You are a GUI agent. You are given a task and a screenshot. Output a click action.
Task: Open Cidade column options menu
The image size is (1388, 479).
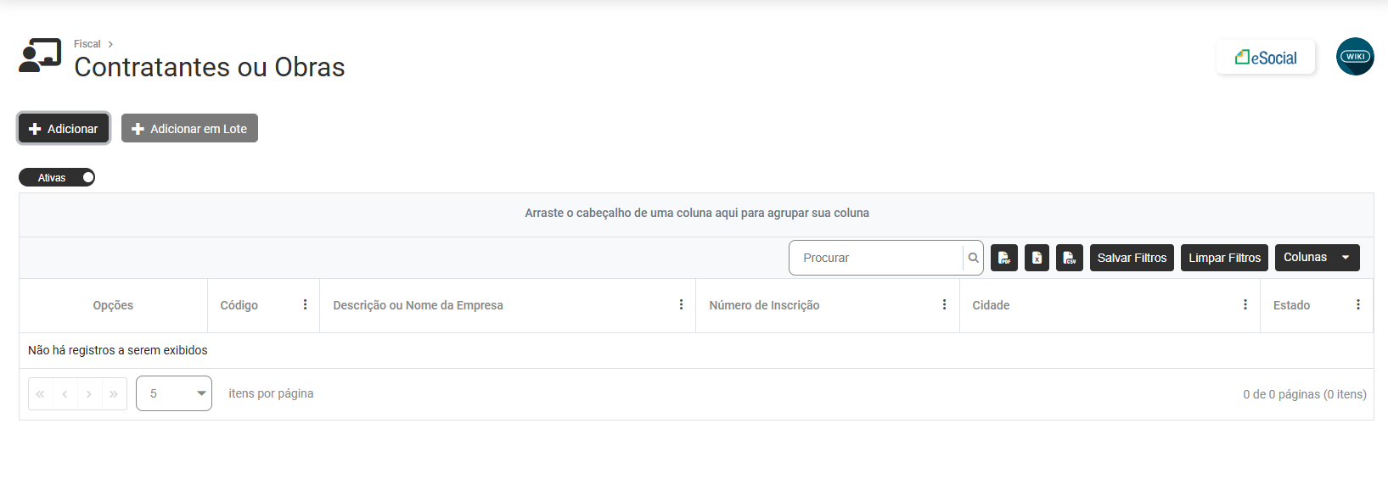click(1245, 305)
